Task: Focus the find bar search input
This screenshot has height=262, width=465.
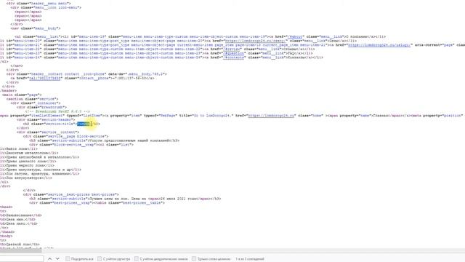Action: (x=21, y=259)
